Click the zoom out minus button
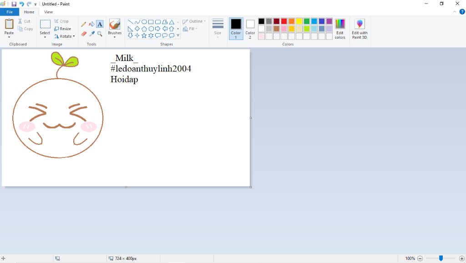 [x=420, y=258]
